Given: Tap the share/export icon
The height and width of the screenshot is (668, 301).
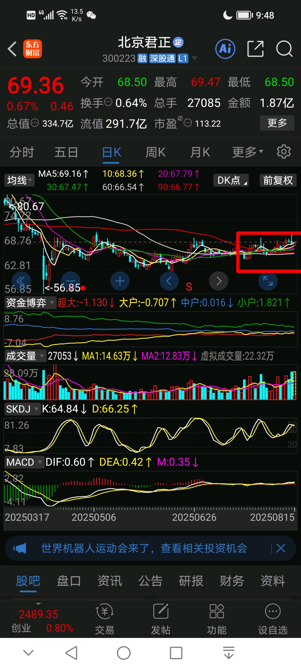Looking at the screenshot, I should 255,49.
